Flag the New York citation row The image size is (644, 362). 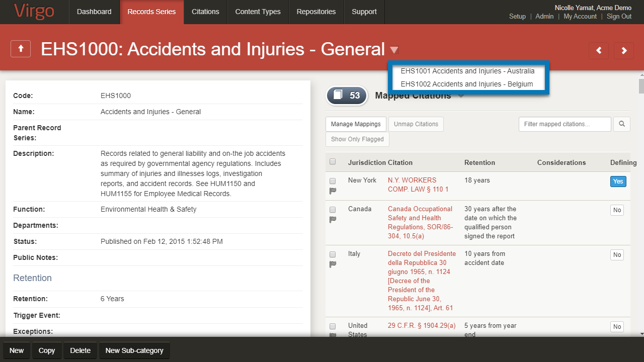(333, 191)
